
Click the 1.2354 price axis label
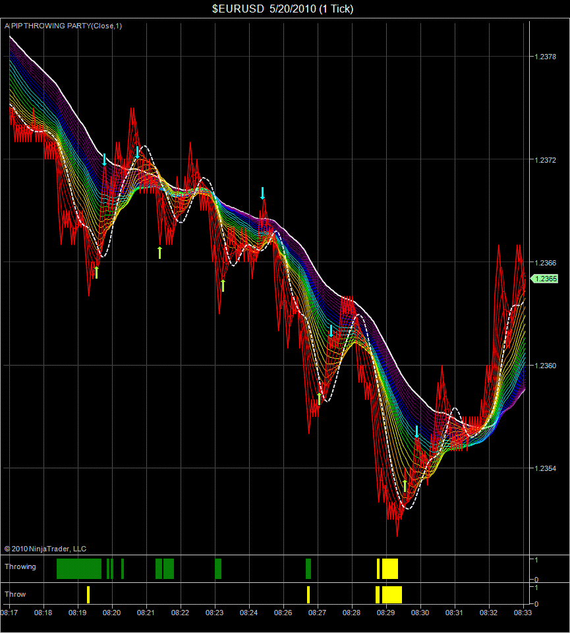[x=546, y=469]
